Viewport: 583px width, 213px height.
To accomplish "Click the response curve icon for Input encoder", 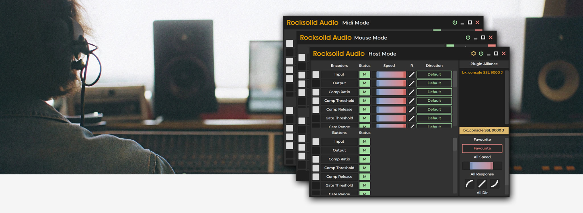I will tap(412, 74).
